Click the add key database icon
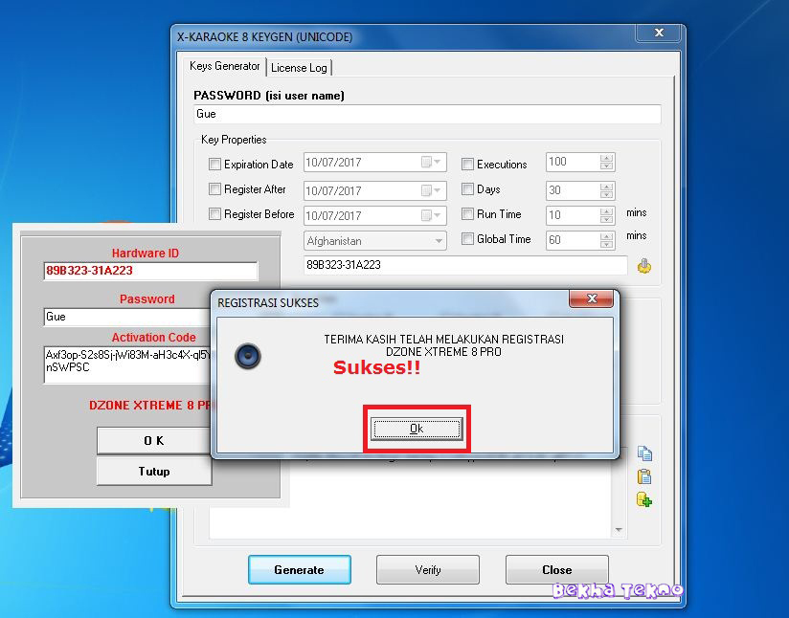Image resolution: width=789 pixels, height=618 pixels. (644, 499)
